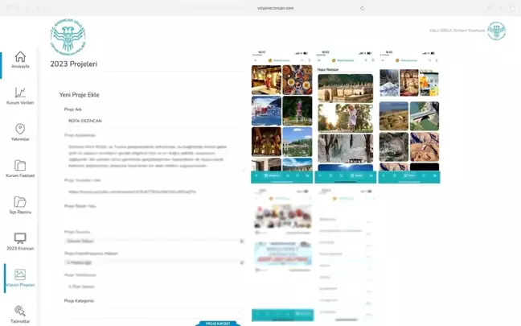The image size is (521, 326).
Task: Click the blurred banner image in lower phone
Action: 283,254
